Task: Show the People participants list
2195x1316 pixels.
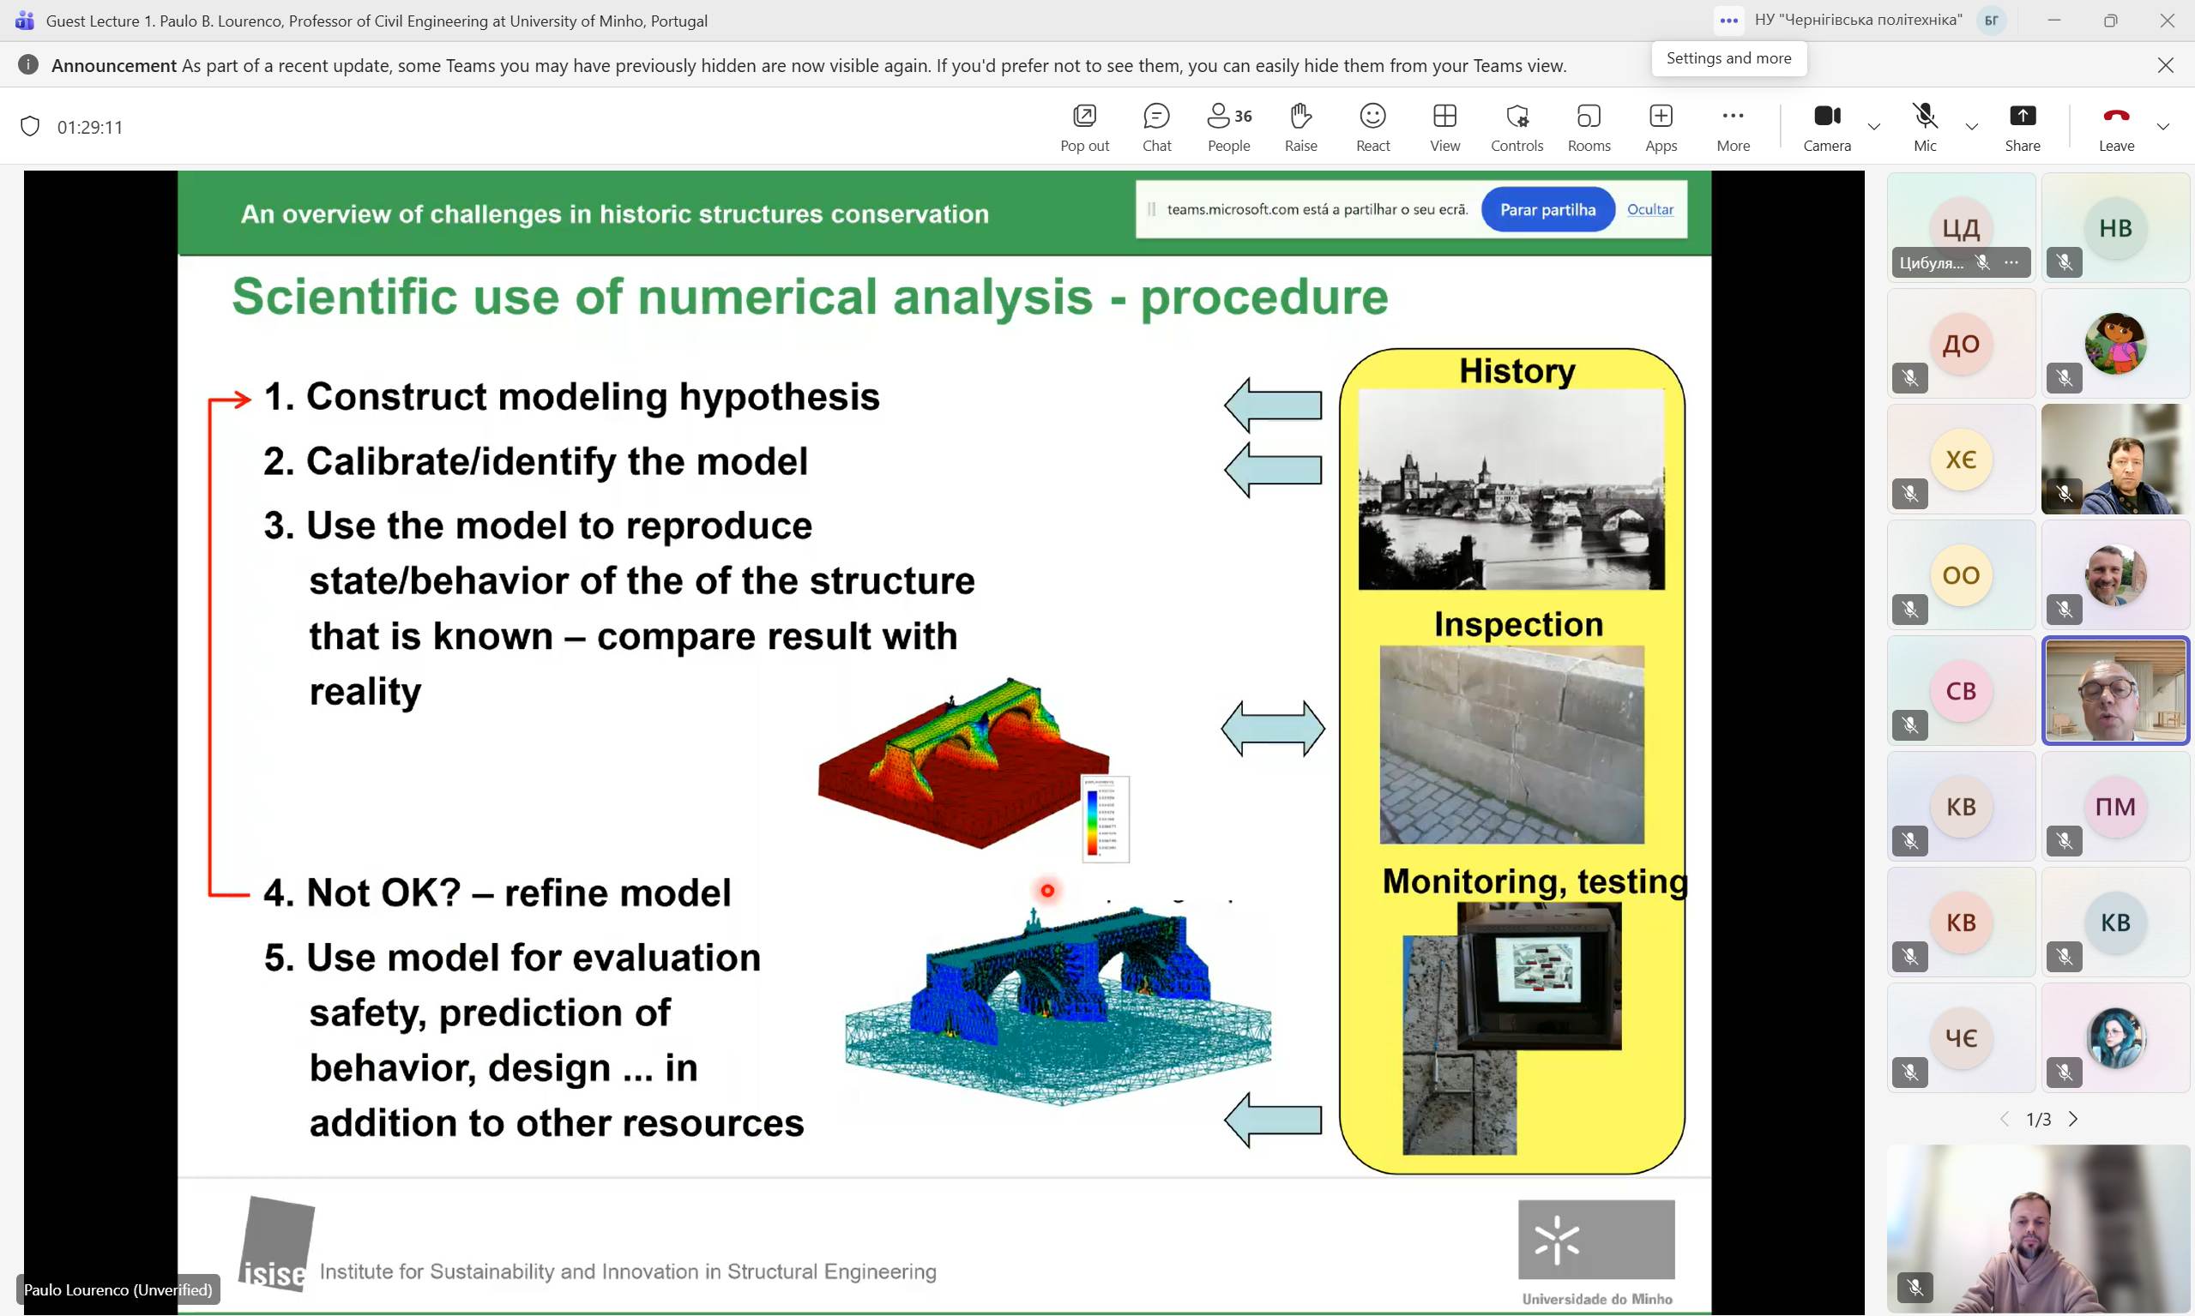Action: (x=1229, y=127)
